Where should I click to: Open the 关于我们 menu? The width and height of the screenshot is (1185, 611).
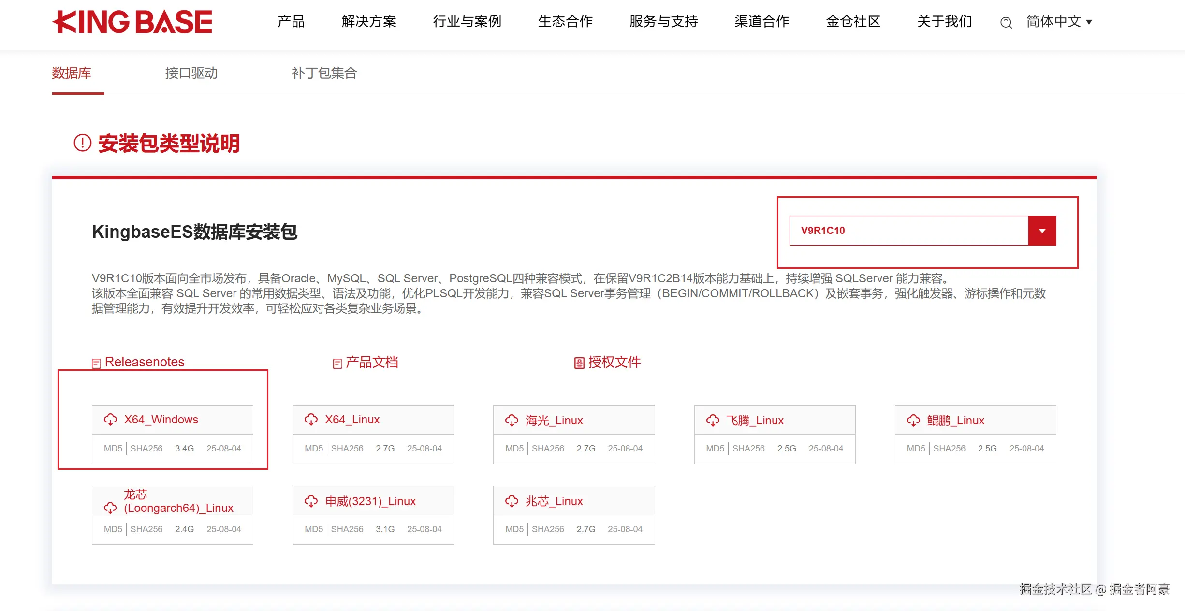tap(945, 22)
